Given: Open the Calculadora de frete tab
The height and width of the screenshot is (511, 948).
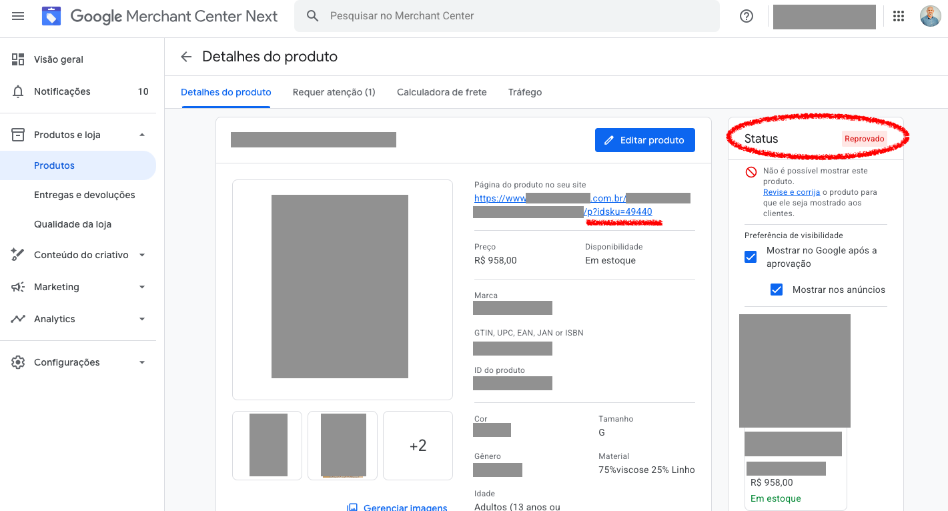Looking at the screenshot, I should click(442, 93).
